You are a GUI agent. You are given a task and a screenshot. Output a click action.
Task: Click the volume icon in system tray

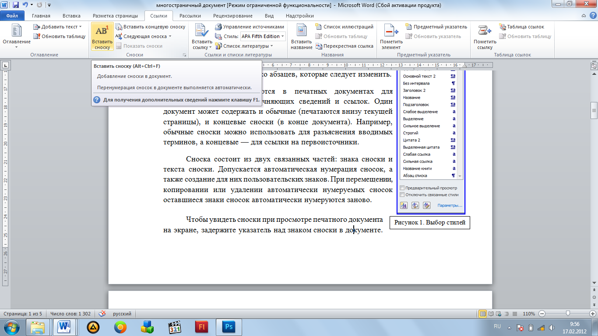551,328
